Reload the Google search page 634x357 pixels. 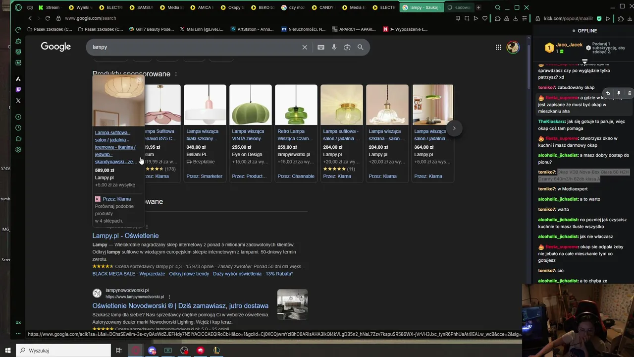48,18
